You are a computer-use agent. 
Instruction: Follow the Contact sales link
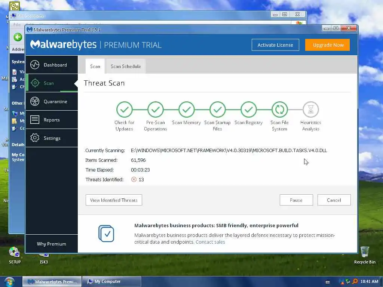point(210,242)
